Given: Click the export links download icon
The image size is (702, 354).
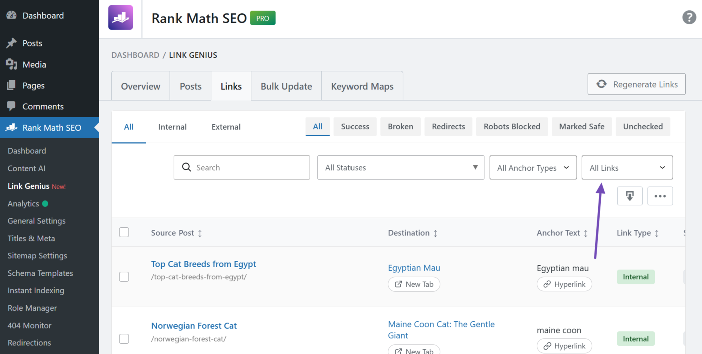Looking at the screenshot, I should [x=630, y=196].
